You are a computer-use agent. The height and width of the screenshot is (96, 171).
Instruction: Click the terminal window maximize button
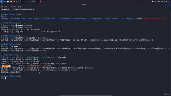pyautogui.click(x=168, y=5)
